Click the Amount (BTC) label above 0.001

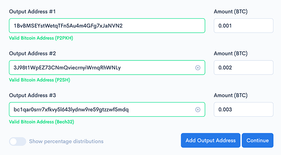point(230,12)
